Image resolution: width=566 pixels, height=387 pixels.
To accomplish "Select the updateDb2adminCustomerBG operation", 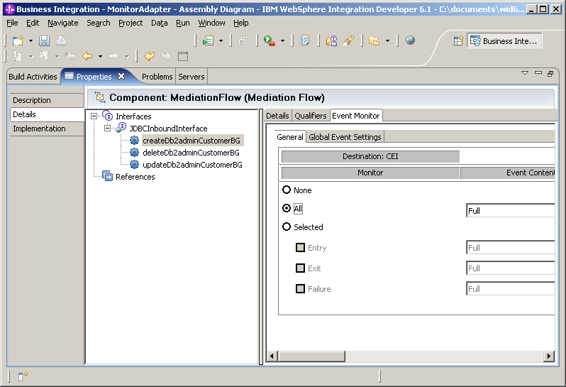I will coord(192,165).
